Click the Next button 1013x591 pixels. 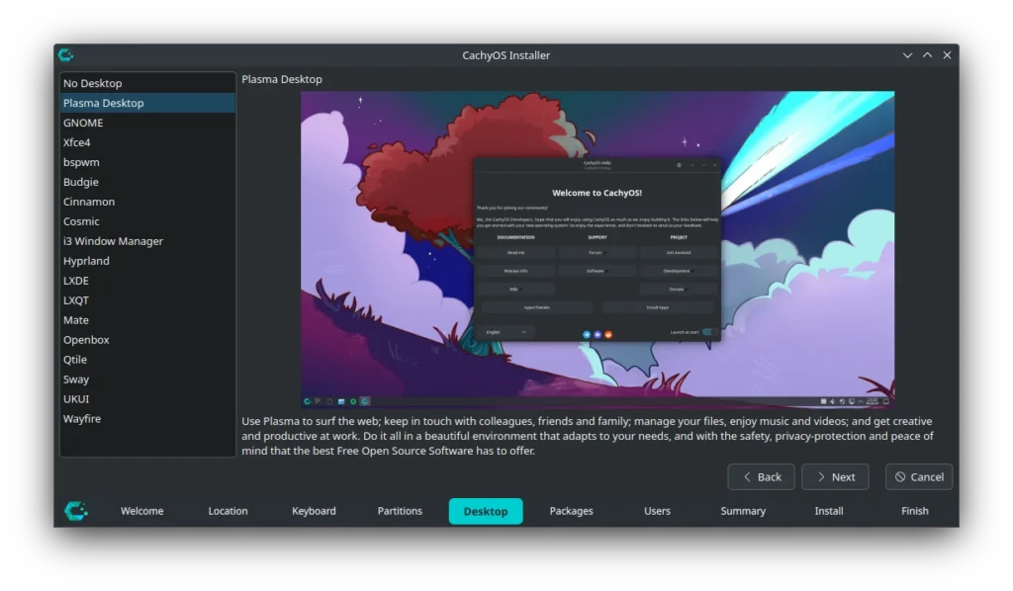[x=835, y=476]
